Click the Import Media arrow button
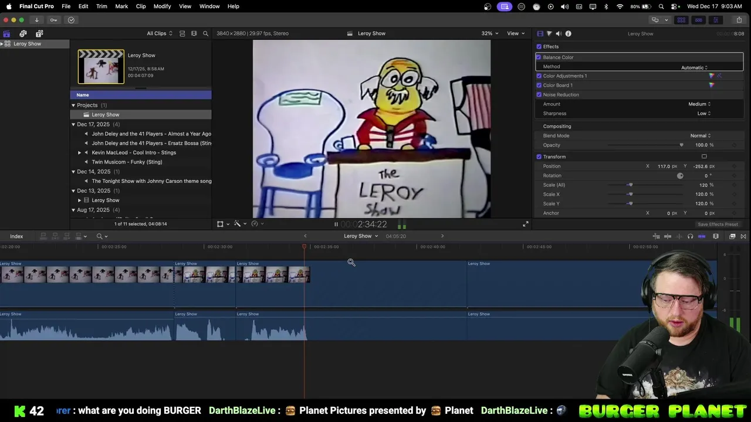 [36, 20]
